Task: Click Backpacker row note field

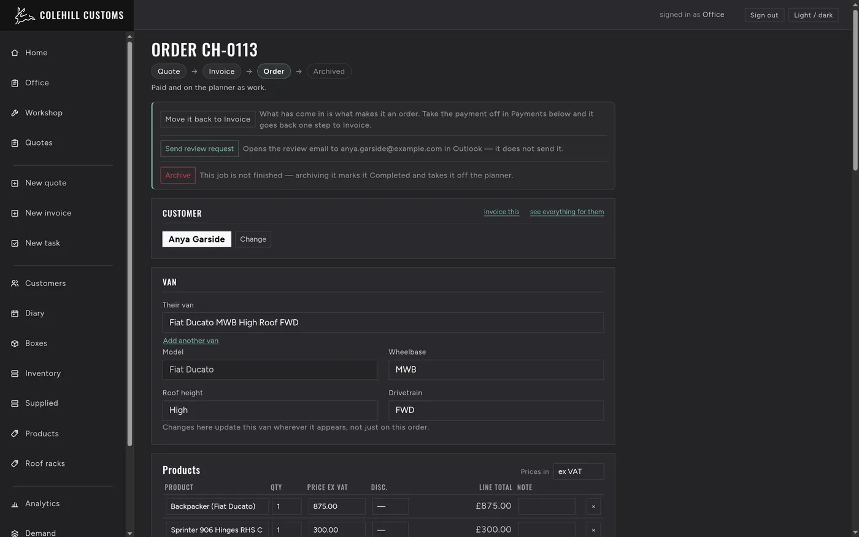Action: [x=547, y=506]
